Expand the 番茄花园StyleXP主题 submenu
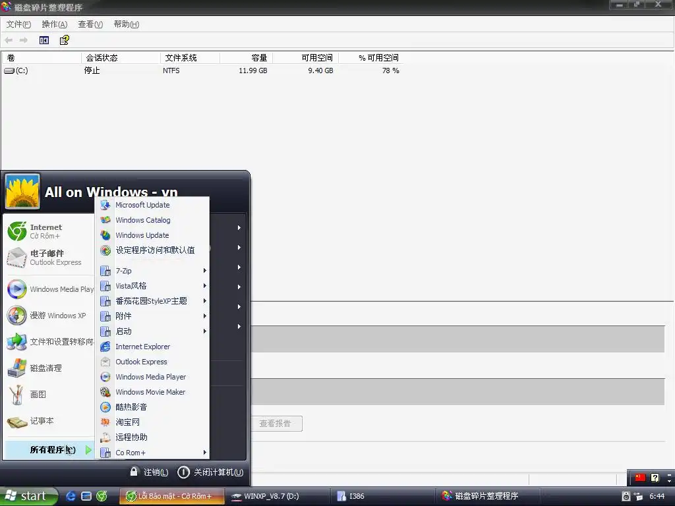Screen dimensions: 675x506 [x=152, y=300]
